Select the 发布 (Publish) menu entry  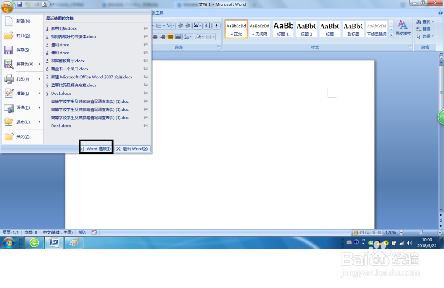click(23, 122)
